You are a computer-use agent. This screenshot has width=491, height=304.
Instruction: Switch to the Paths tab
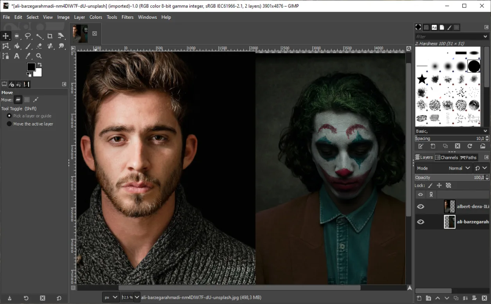point(469,157)
